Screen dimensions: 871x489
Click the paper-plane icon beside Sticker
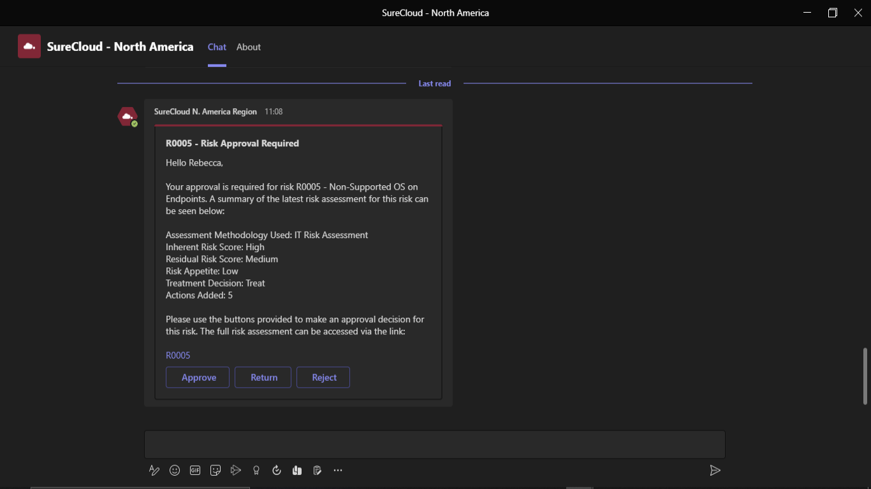coord(236,471)
